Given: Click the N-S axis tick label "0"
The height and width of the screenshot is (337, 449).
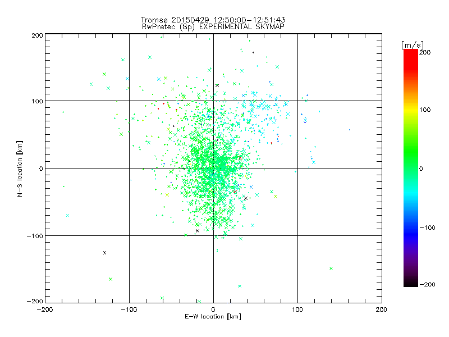Looking at the screenshot, I should (41, 168).
